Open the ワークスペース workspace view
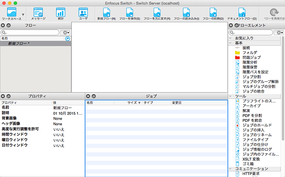This screenshot has width=285, height=177. (x=11, y=13)
